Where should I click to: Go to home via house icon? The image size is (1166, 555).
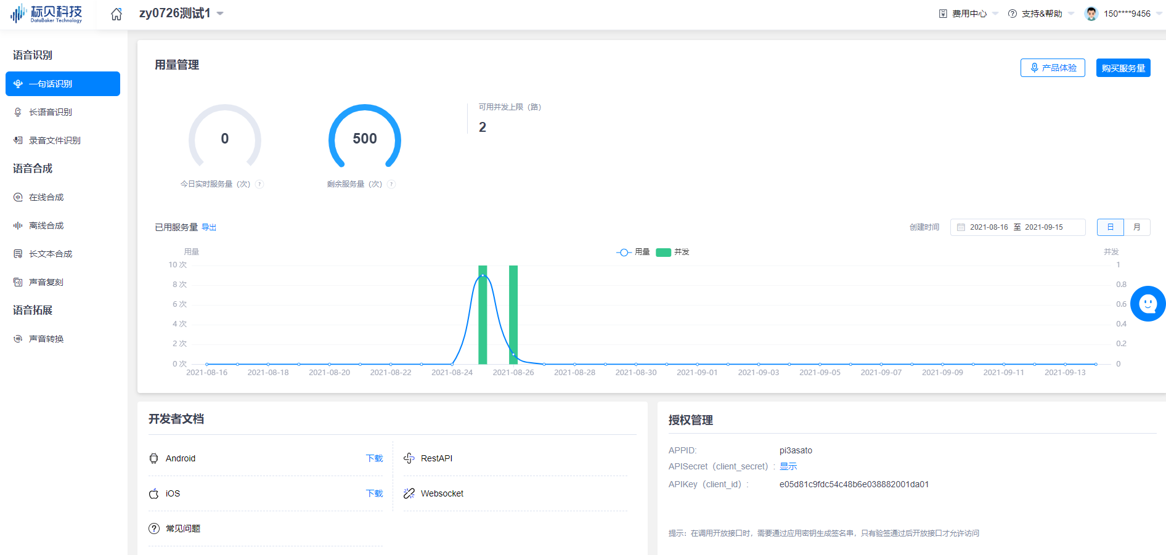(x=116, y=14)
